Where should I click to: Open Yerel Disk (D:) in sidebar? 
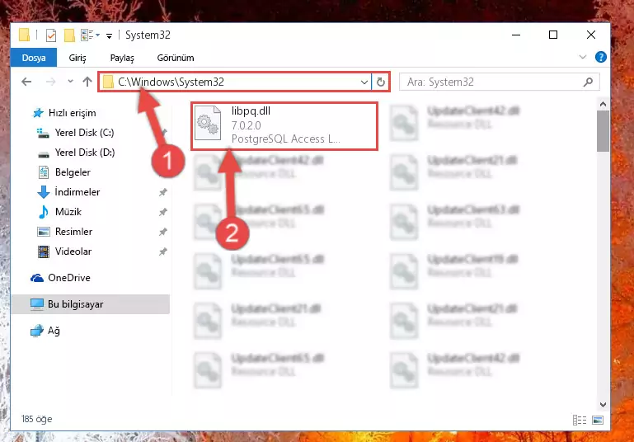coord(85,153)
